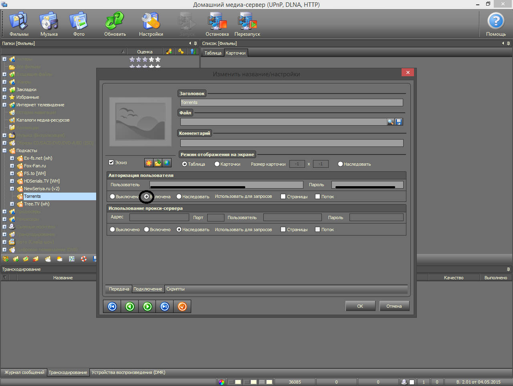This screenshot has height=386, width=513.
Task: Select Выключено radio for proxy server
Action: pyautogui.click(x=113, y=230)
